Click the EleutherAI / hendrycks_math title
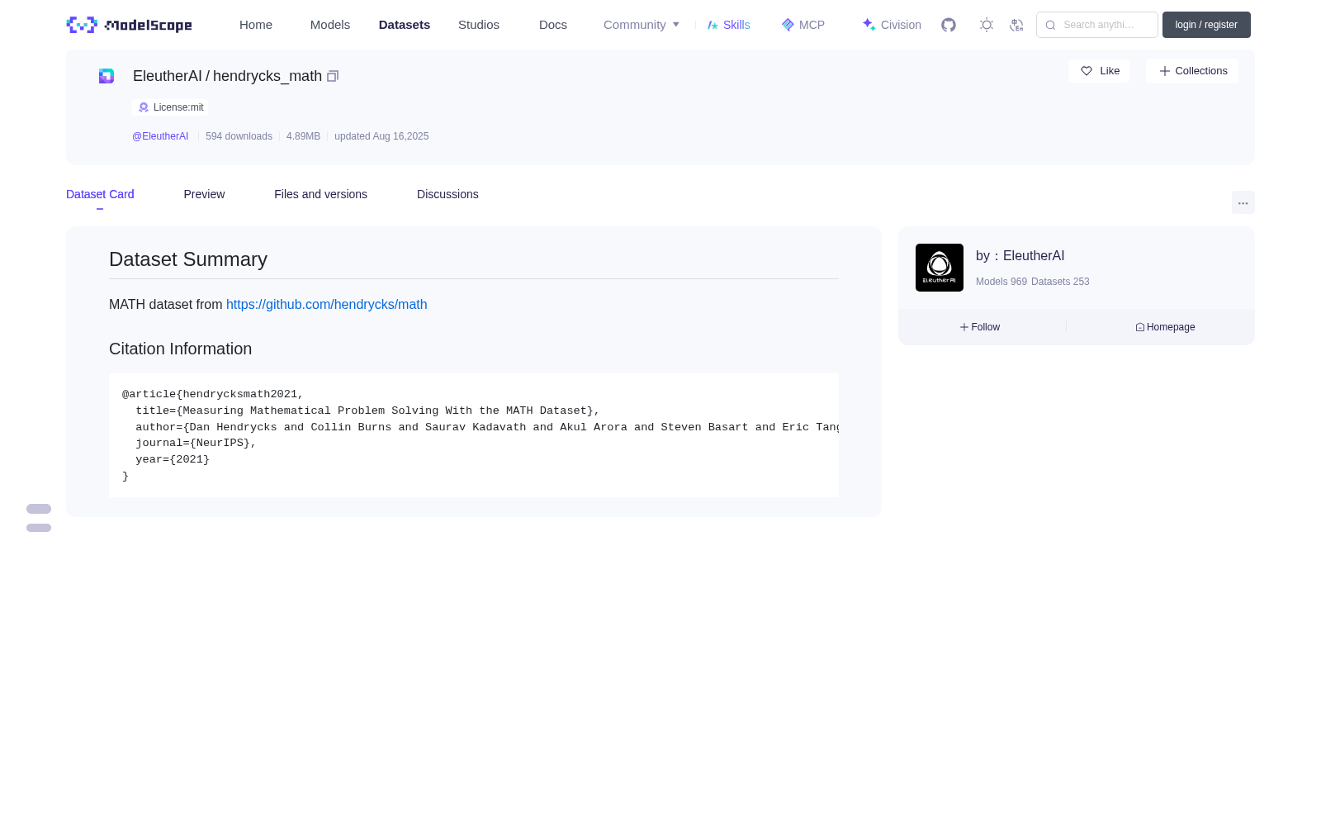The width and height of the screenshot is (1321, 826). [227, 76]
